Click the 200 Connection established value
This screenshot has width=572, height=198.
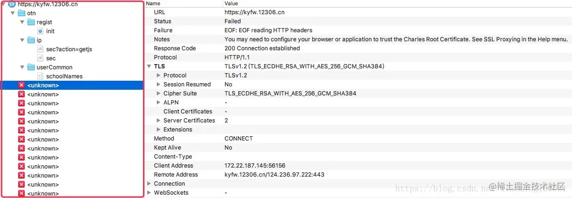262,48
